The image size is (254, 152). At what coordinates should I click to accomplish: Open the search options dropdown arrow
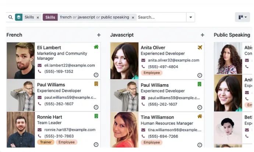coord(190,17)
